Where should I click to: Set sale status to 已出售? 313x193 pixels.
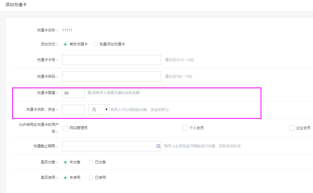91,162
